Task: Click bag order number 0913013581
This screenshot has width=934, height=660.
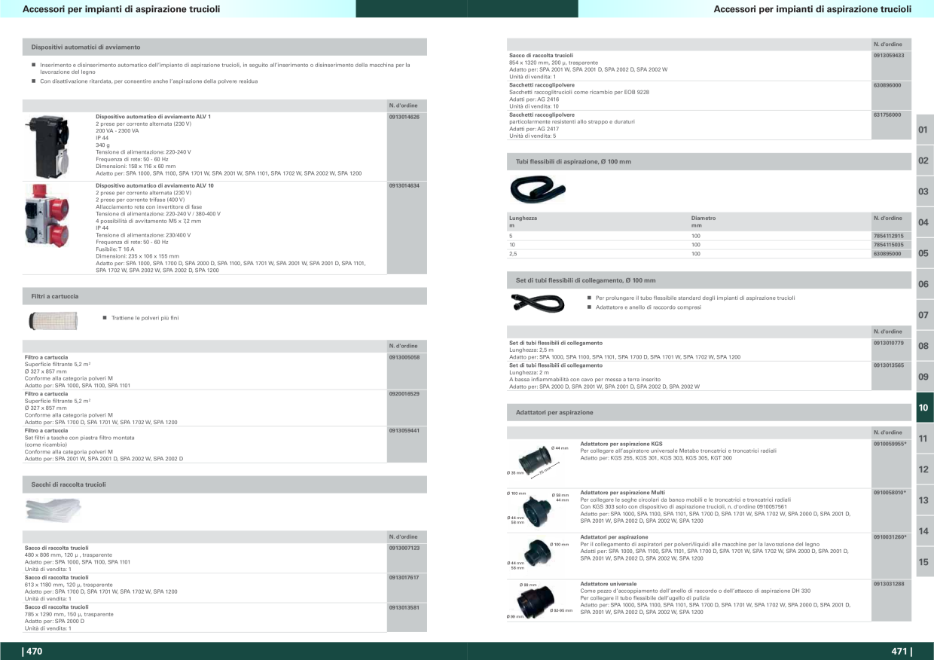Action: (x=404, y=607)
